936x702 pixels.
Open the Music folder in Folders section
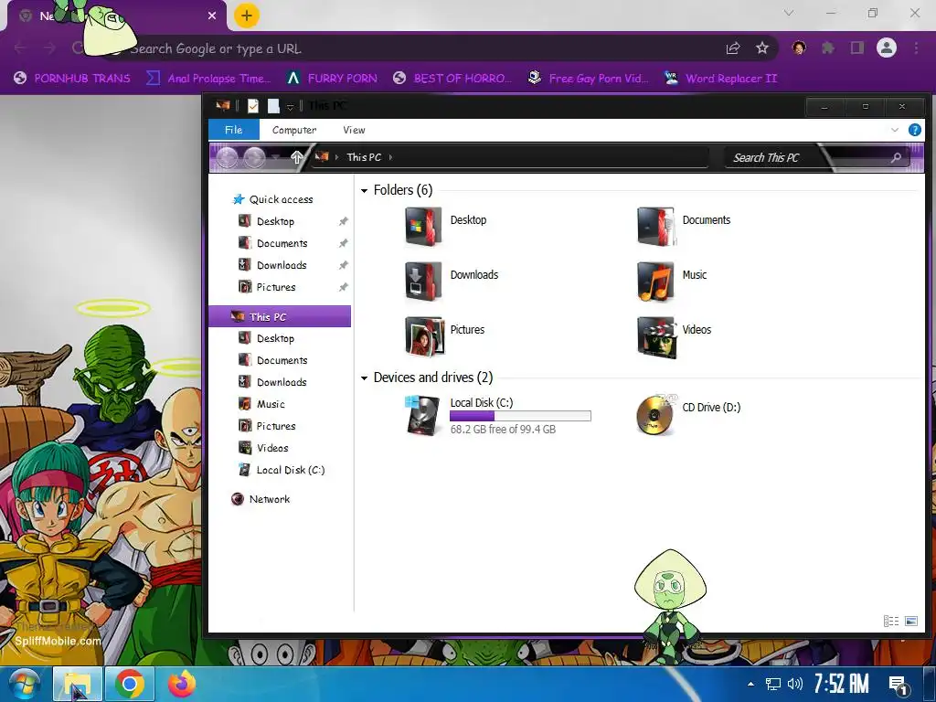(655, 282)
